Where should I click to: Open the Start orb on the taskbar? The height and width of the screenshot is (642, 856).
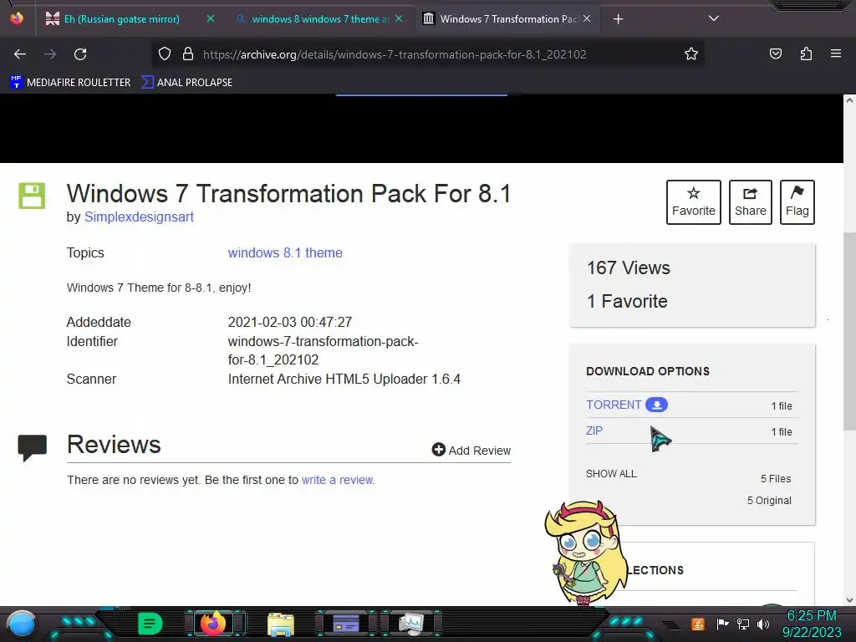[x=23, y=624]
